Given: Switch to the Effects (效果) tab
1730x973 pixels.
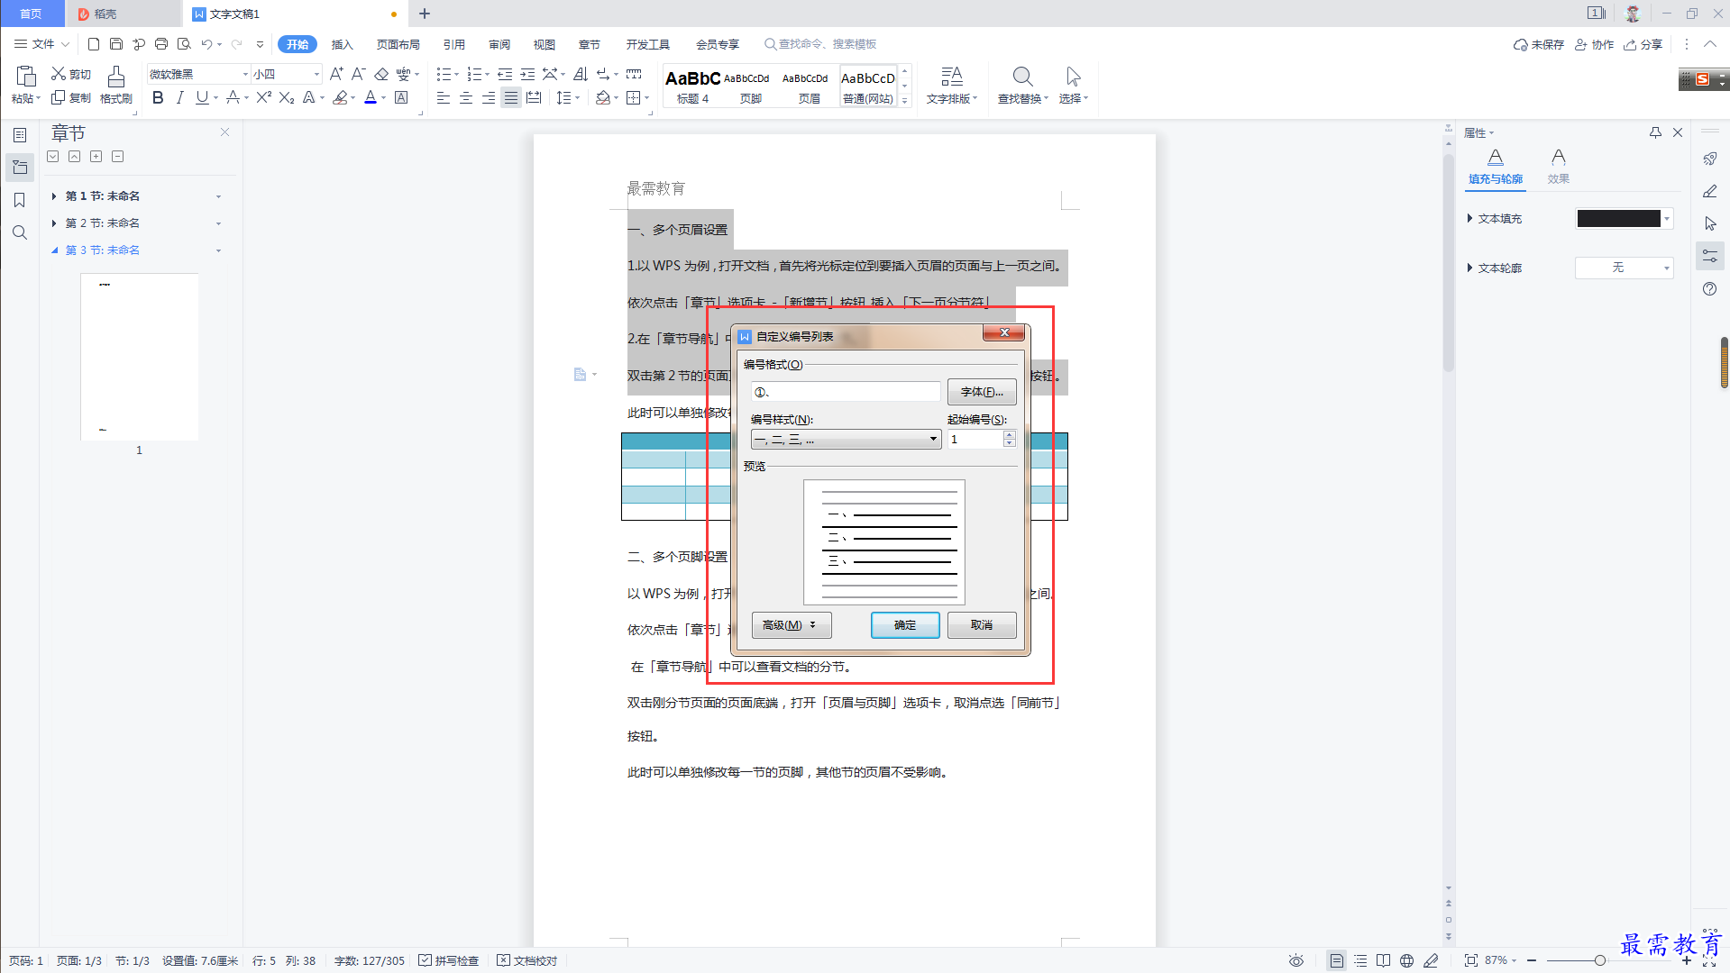Looking at the screenshot, I should click(1559, 168).
